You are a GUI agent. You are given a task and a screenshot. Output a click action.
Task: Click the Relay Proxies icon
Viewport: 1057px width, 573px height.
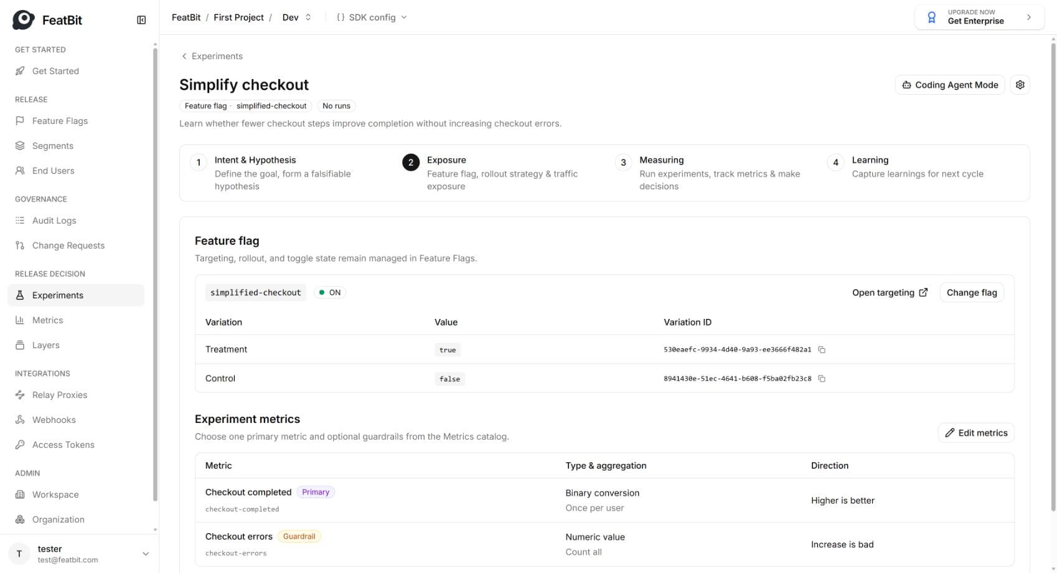click(x=20, y=395)
